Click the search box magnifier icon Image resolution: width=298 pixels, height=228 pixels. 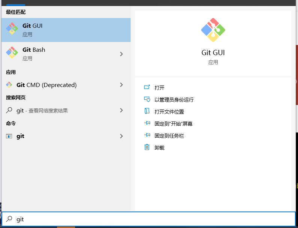pyautogui.click(x=9, y=219)
